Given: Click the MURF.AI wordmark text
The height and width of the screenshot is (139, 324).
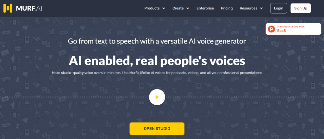Looking at the screenshot, I should tap(28, 8).
